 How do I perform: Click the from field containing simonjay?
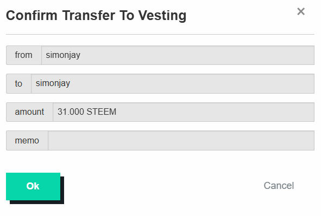point(178,55)
